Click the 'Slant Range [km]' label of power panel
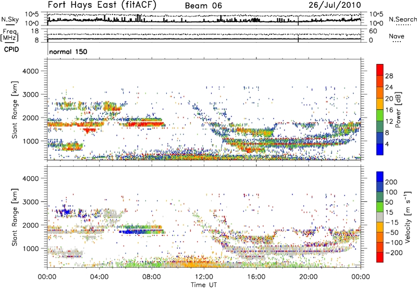Screen dimensions: 417x288 click(15, 110)
